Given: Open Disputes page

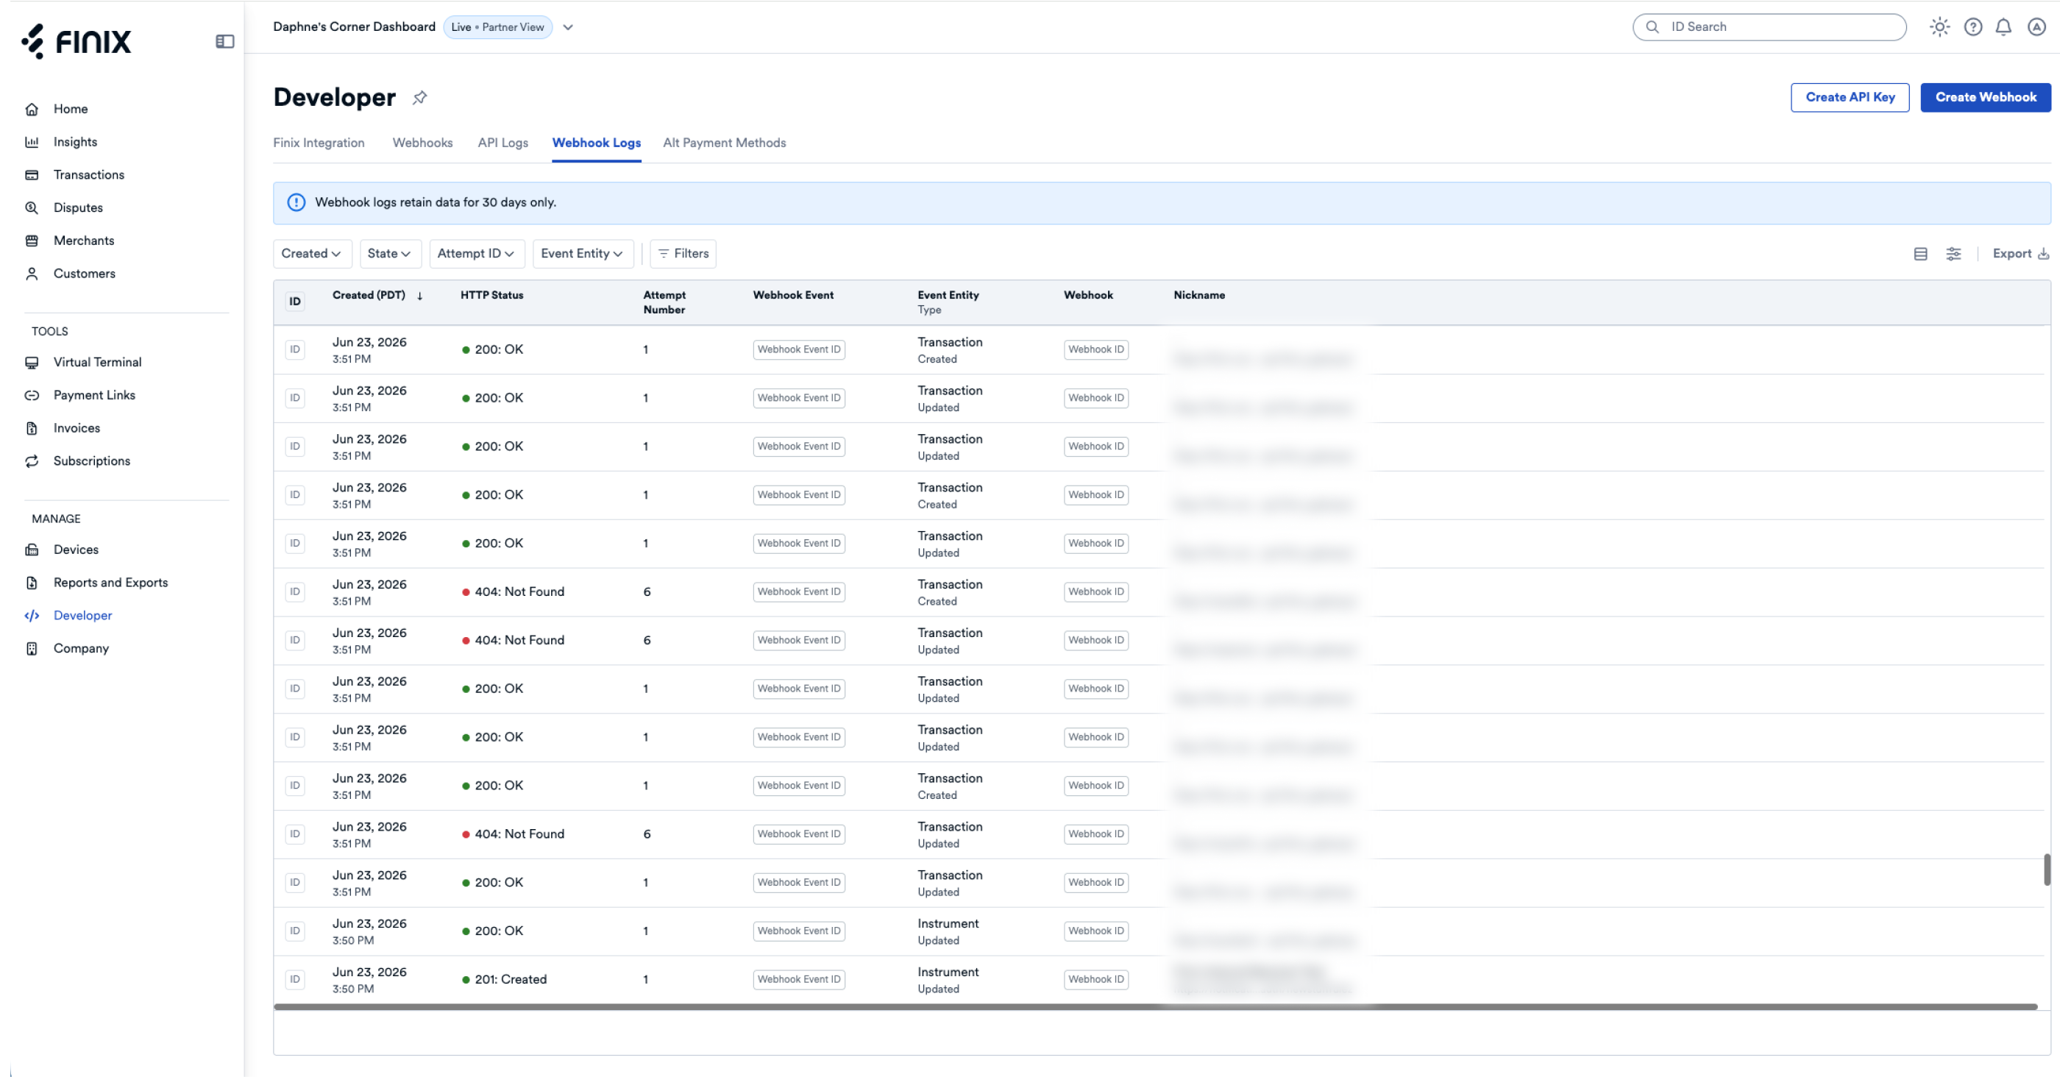Looking at the screenshot, I should (79, 208).
